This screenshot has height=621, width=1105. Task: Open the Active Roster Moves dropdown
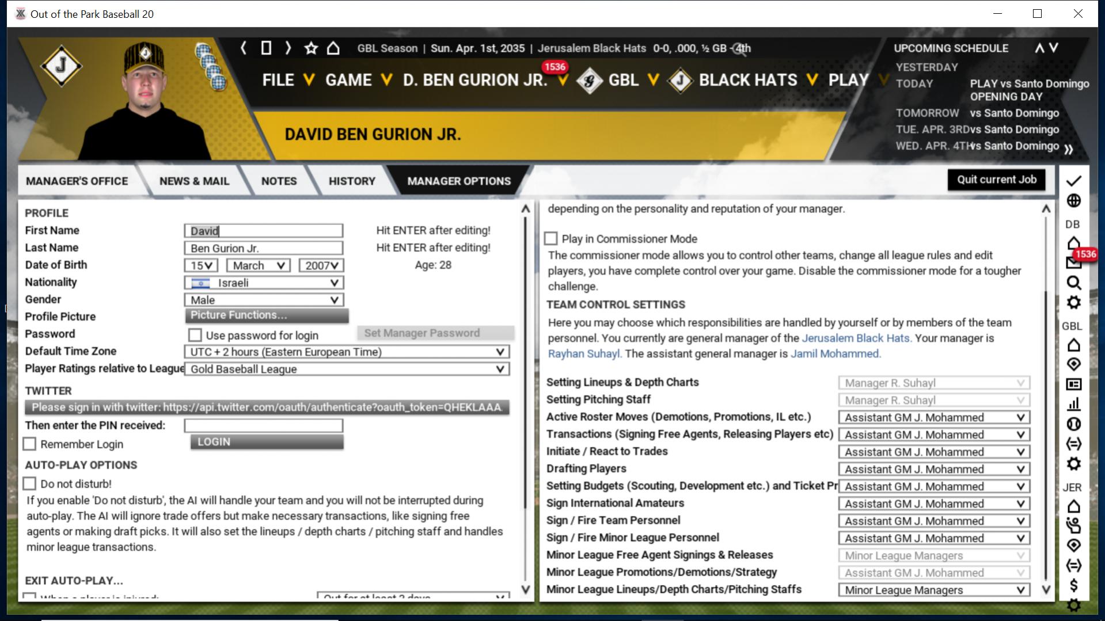tap(934, 417)
